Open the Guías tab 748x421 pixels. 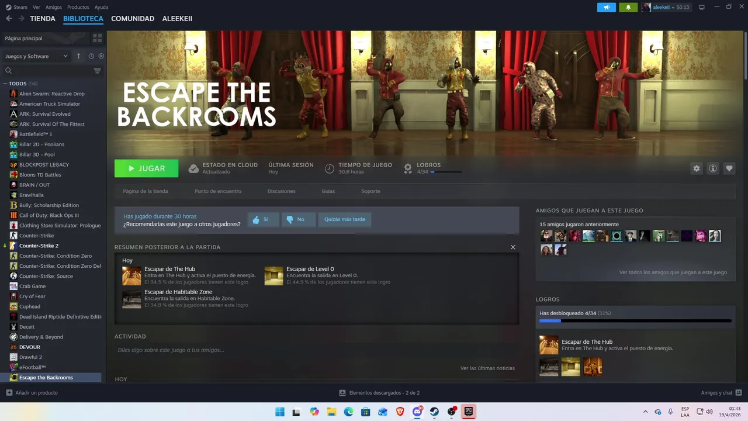pos(328,191)
